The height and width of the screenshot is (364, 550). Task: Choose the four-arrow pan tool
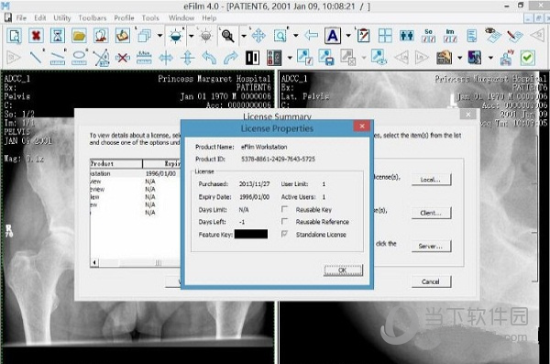(258, 36)
